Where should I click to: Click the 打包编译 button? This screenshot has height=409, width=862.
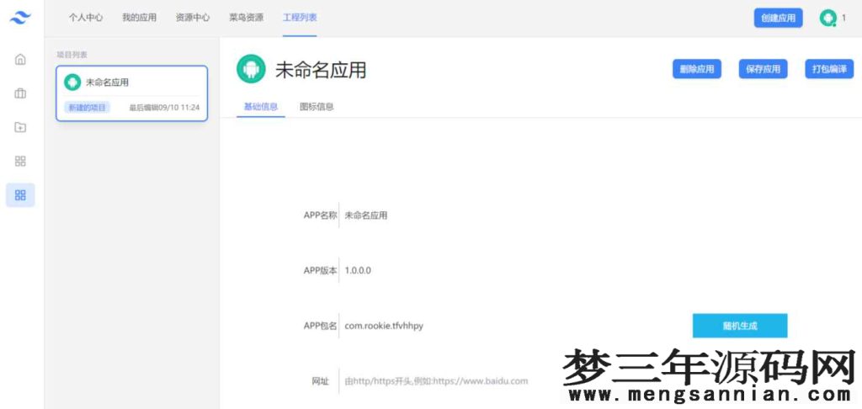(x=829, y=69)
